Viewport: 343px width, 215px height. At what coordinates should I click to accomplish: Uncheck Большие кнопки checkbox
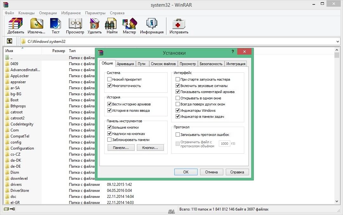click(x=110, y=127)
